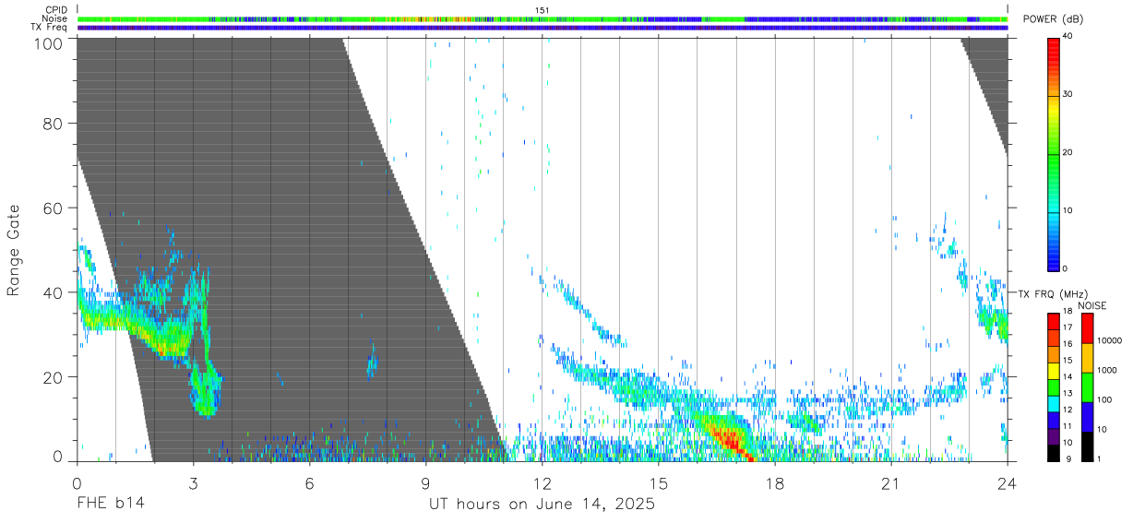Screen dimensions: 1133x523
Task: Click Range Gate axis tick 80
Action: coord(53,123)
